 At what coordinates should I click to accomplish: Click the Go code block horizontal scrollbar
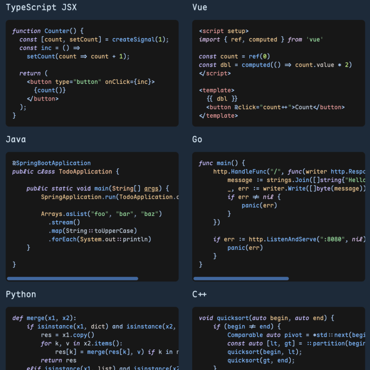pyautogui.click(x=241, y=279)
